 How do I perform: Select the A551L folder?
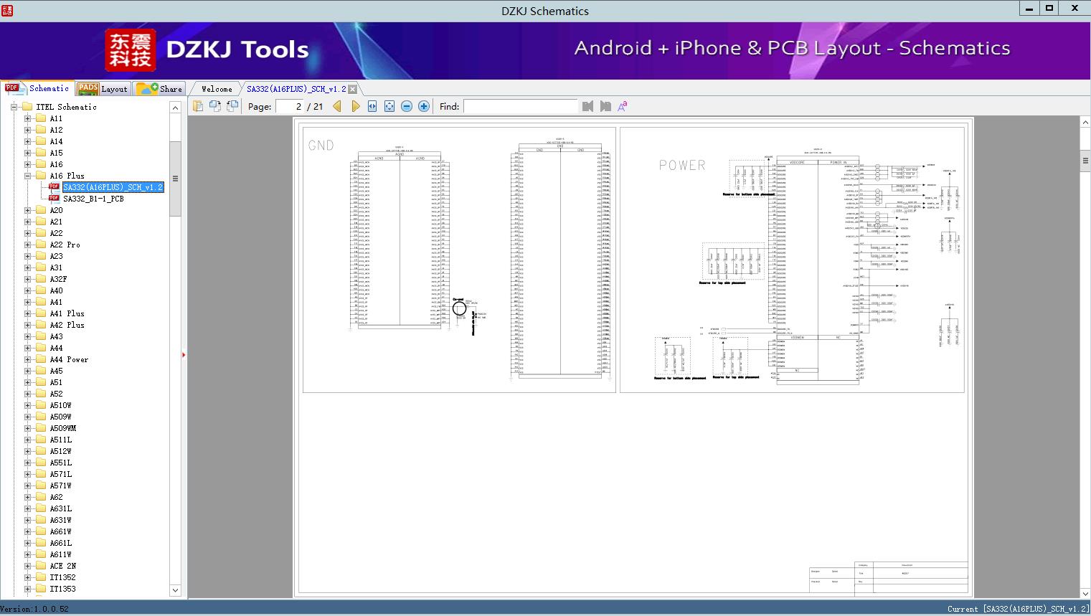(x=60, y=463)
